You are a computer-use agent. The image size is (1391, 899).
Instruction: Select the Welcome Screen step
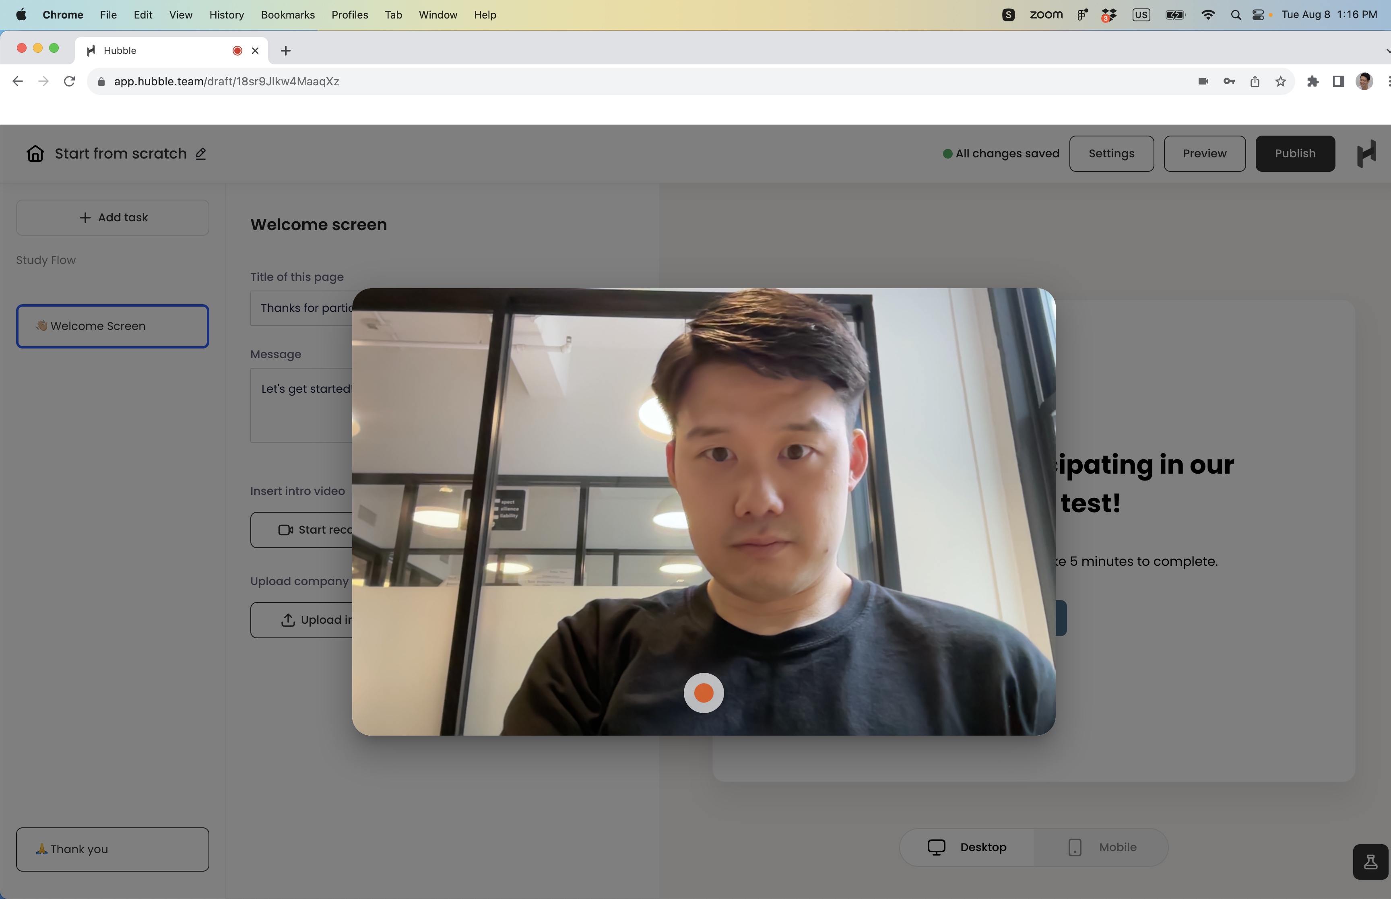point(113,326)
